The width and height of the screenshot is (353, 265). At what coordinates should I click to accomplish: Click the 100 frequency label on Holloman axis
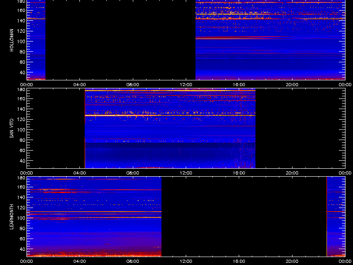[x=21, y=42]
